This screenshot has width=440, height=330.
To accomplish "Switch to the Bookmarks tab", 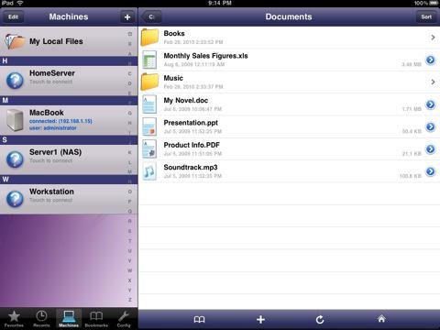I will 96,319.
